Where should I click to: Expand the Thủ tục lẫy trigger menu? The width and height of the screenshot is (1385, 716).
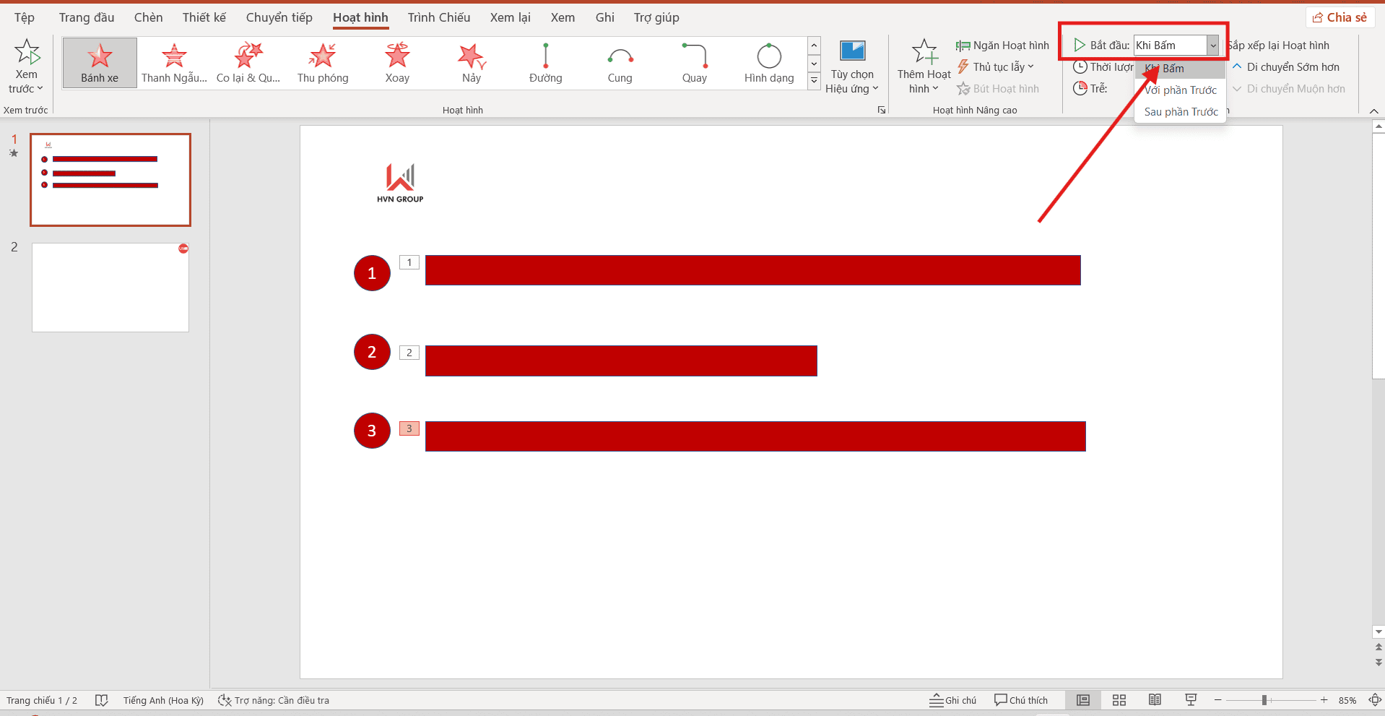point(997,67)
